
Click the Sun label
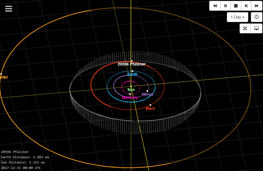click(x=131, y=90)
